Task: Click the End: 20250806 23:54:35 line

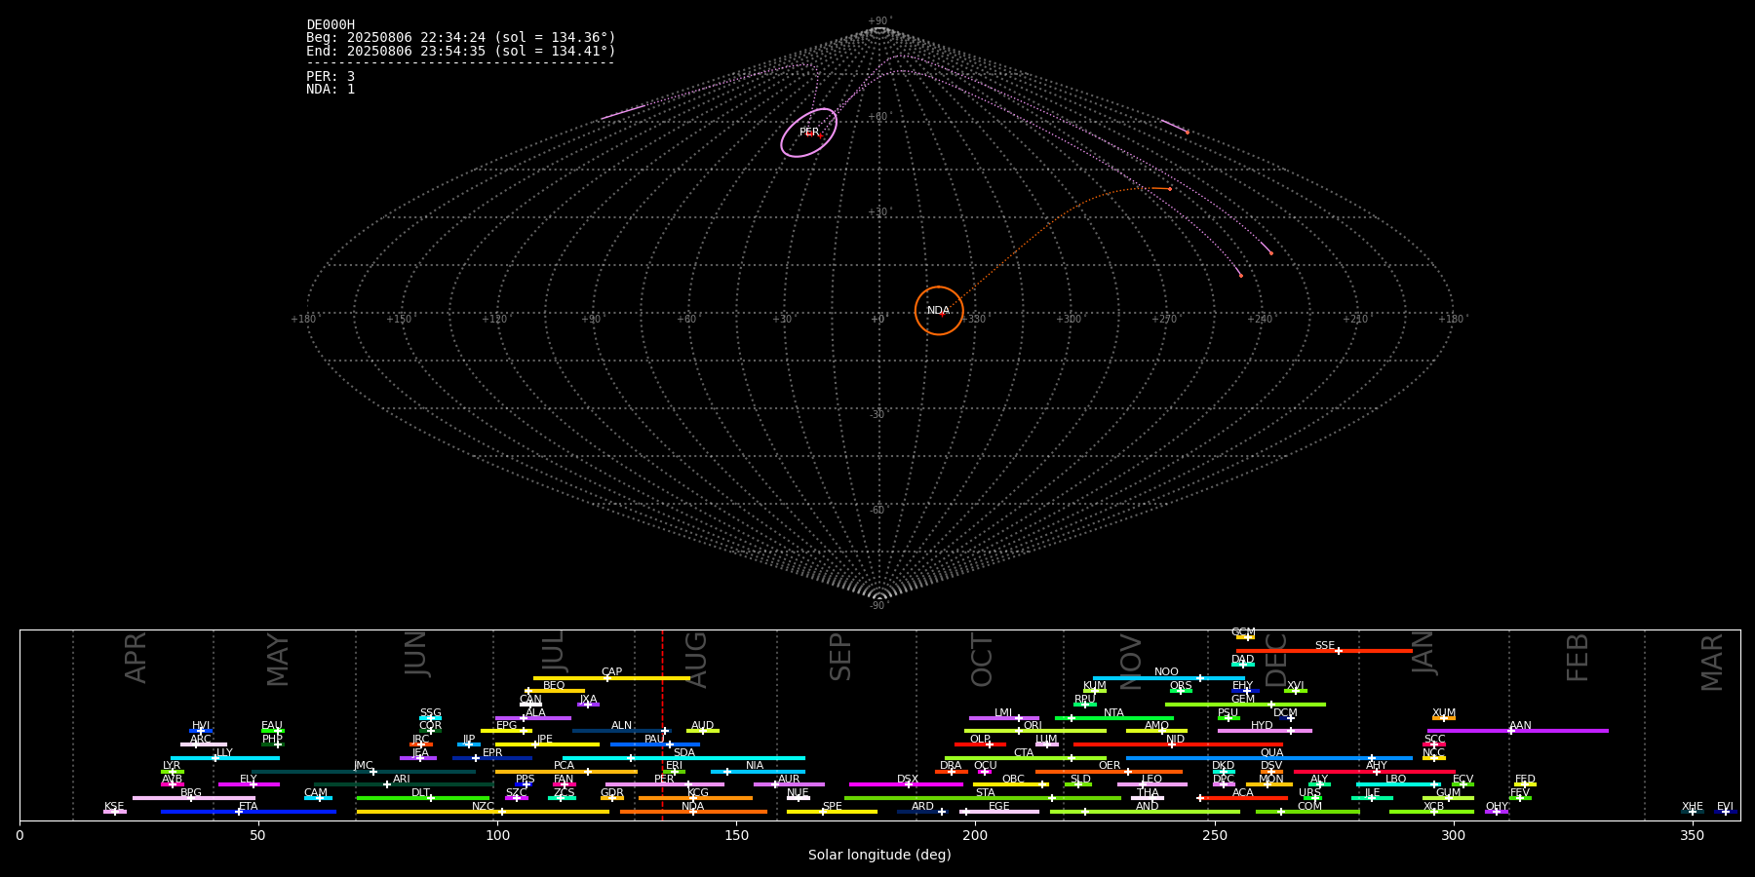Action: click(x=461, y=51)
